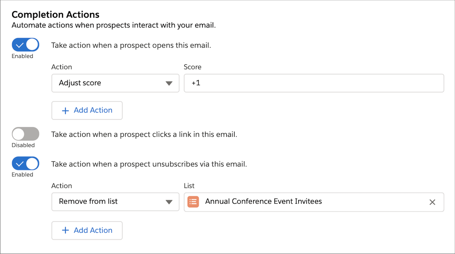This screenshot has width=455, height=254.
Task: Remove Annual Conference Event Invitees with X
Action: click(x=432, y=202)
